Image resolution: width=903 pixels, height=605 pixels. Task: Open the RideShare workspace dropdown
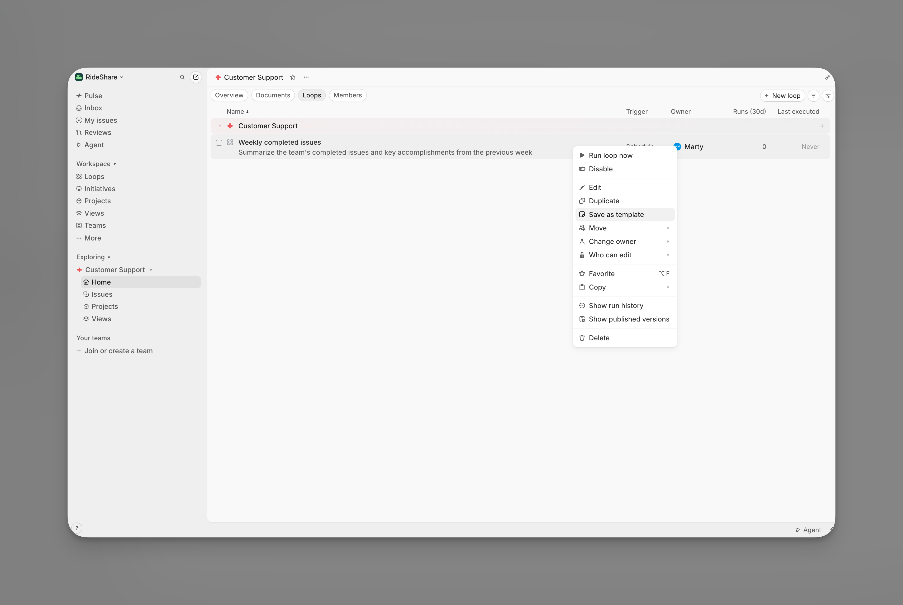(x=99, y=77)
